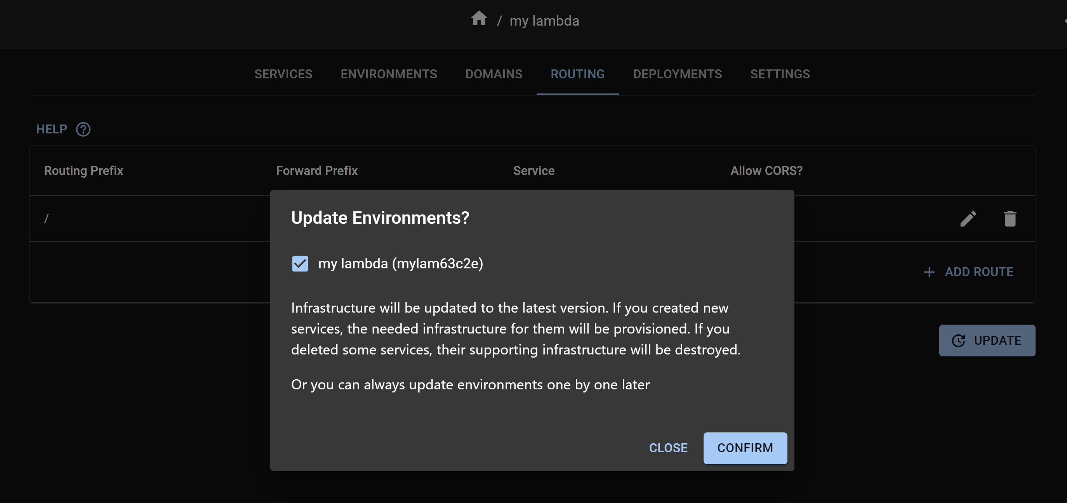Click the HELP link
Viewport: 1067px width, 503px height.
click(x=52, y=130)
